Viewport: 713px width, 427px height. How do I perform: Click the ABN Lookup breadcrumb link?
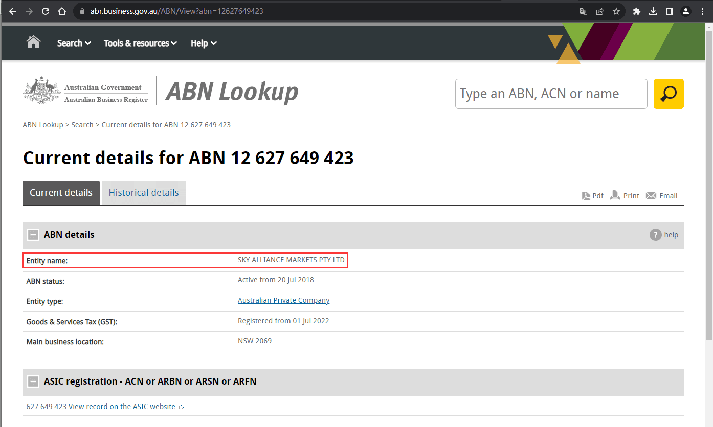point(43,125)
